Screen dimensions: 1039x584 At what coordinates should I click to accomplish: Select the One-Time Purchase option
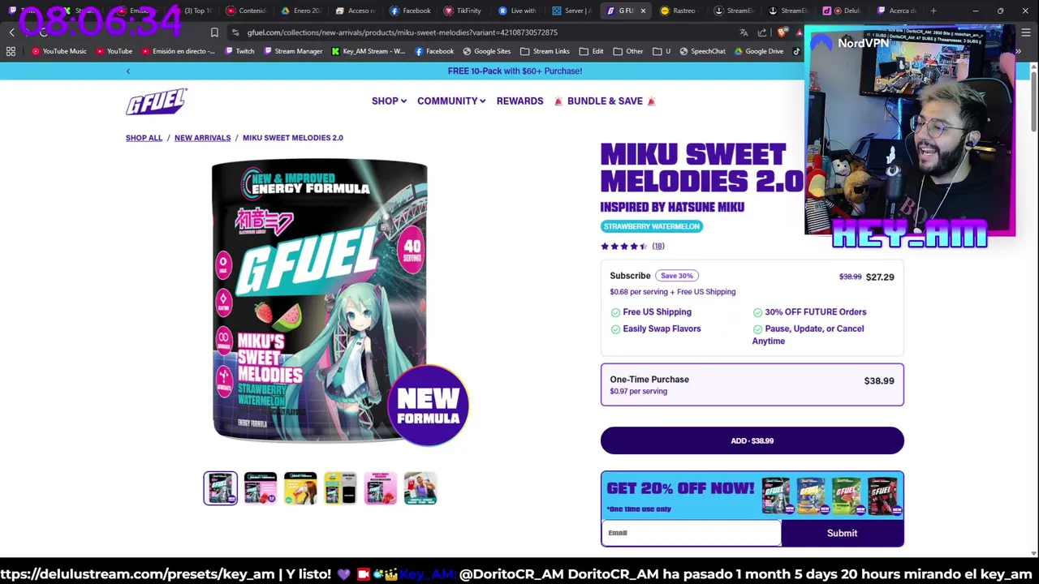coord(752,384)
